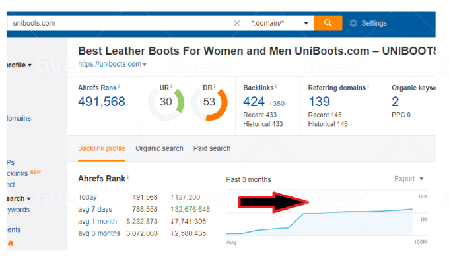
Task: Click the Settings label in the header
Action: (x=374, y=23)
